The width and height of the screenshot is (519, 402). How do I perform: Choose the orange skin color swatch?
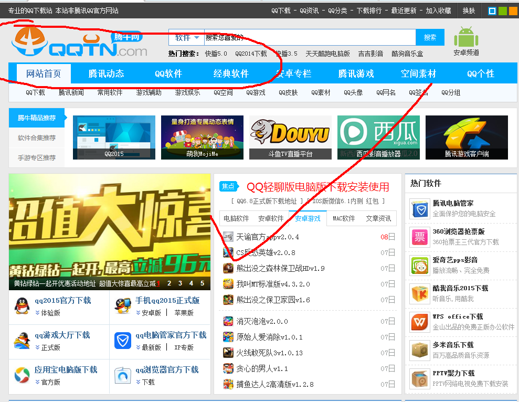[x=513, y=10]
